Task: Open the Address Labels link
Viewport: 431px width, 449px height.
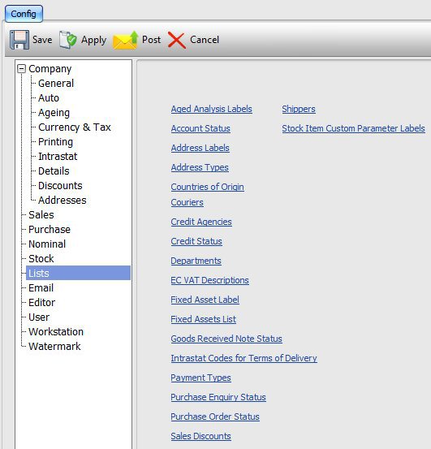Action: (x=200, y=148)
